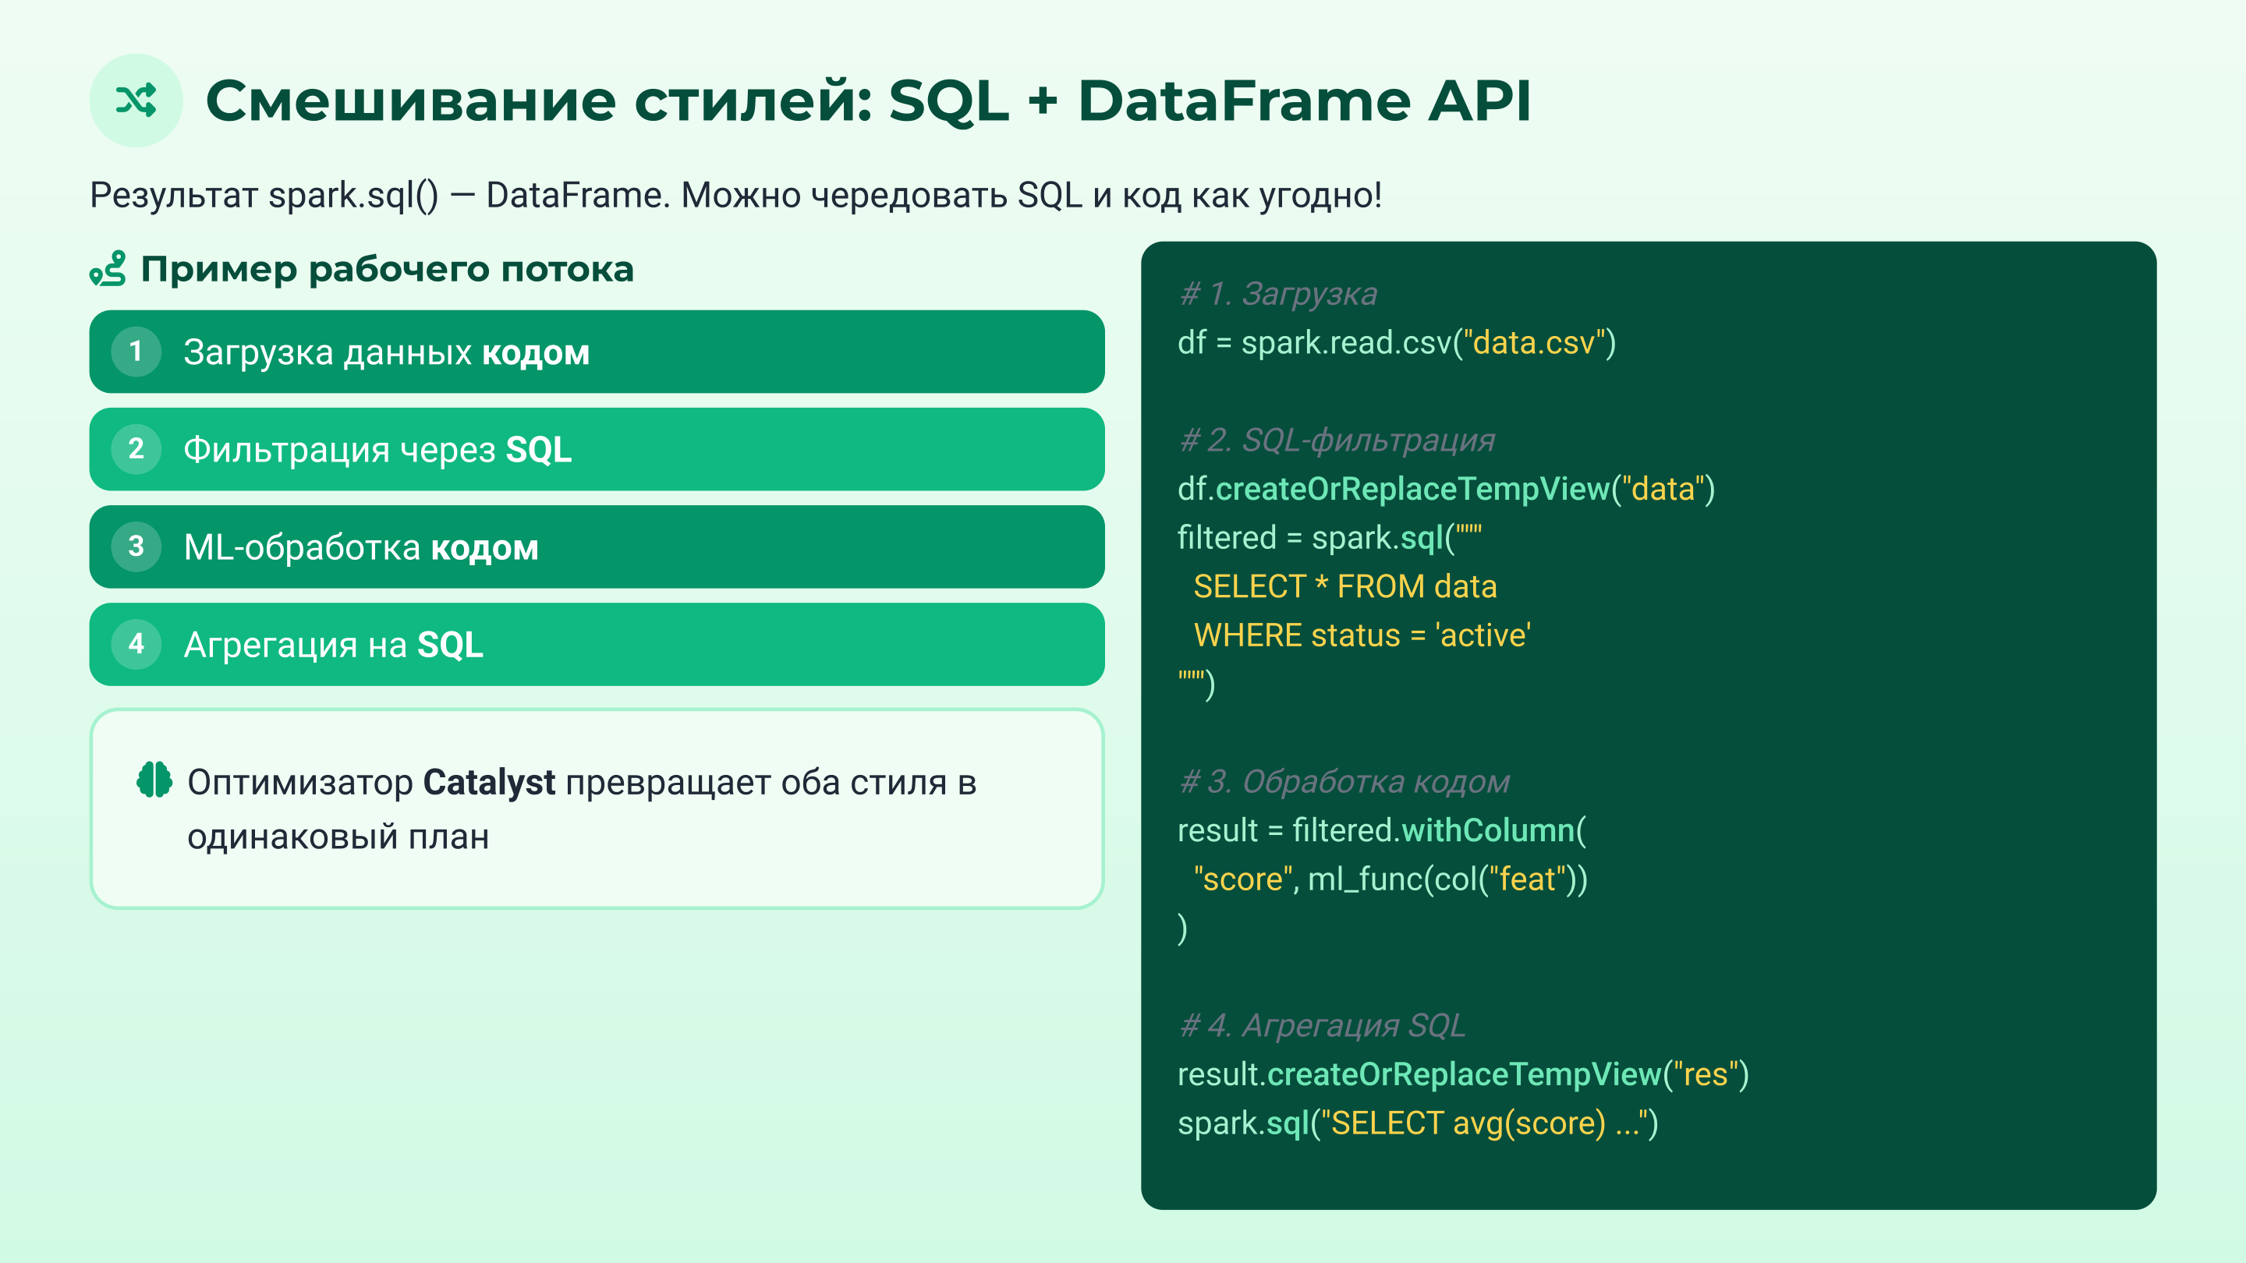Viewport: 2246px width, 1263px height.
Task: Click the number 4 step badge
Action: point(136,644)
